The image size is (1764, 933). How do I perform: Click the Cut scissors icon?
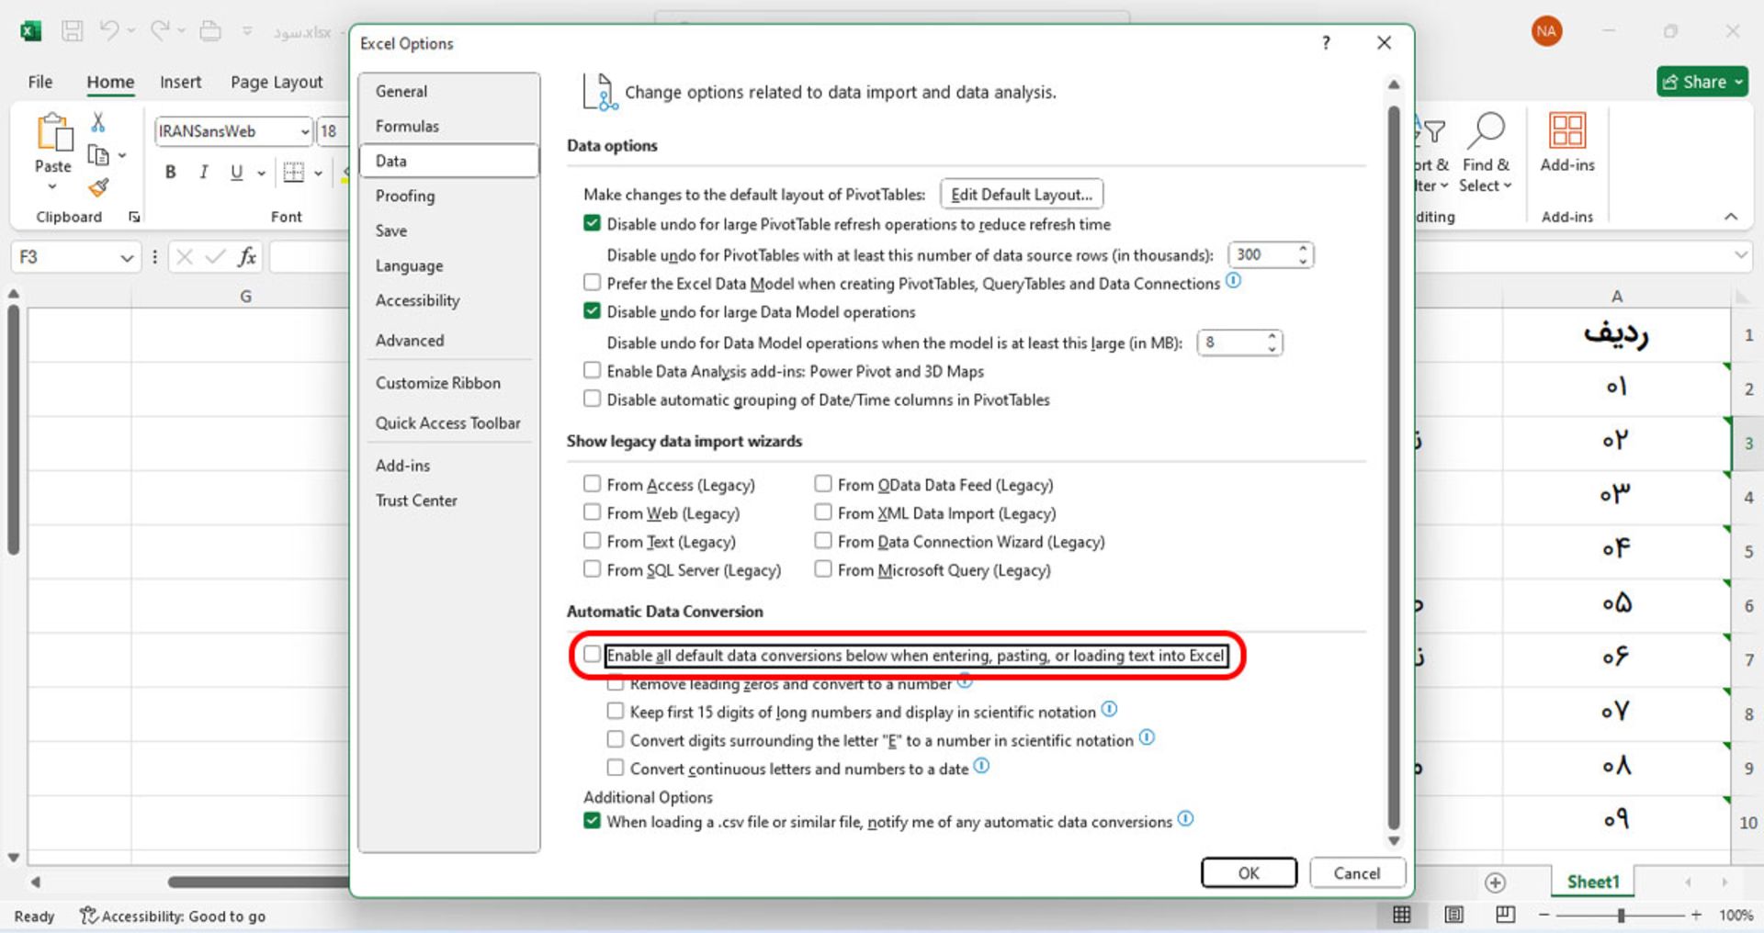tap(98, 122)
